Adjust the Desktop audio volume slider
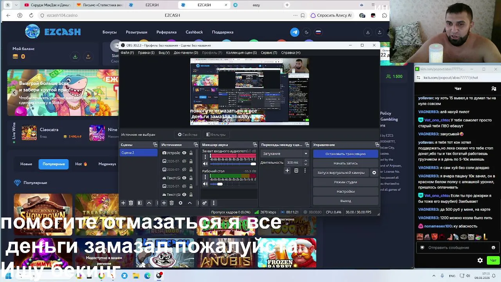501x282 pixels. [x=233, y=184]
